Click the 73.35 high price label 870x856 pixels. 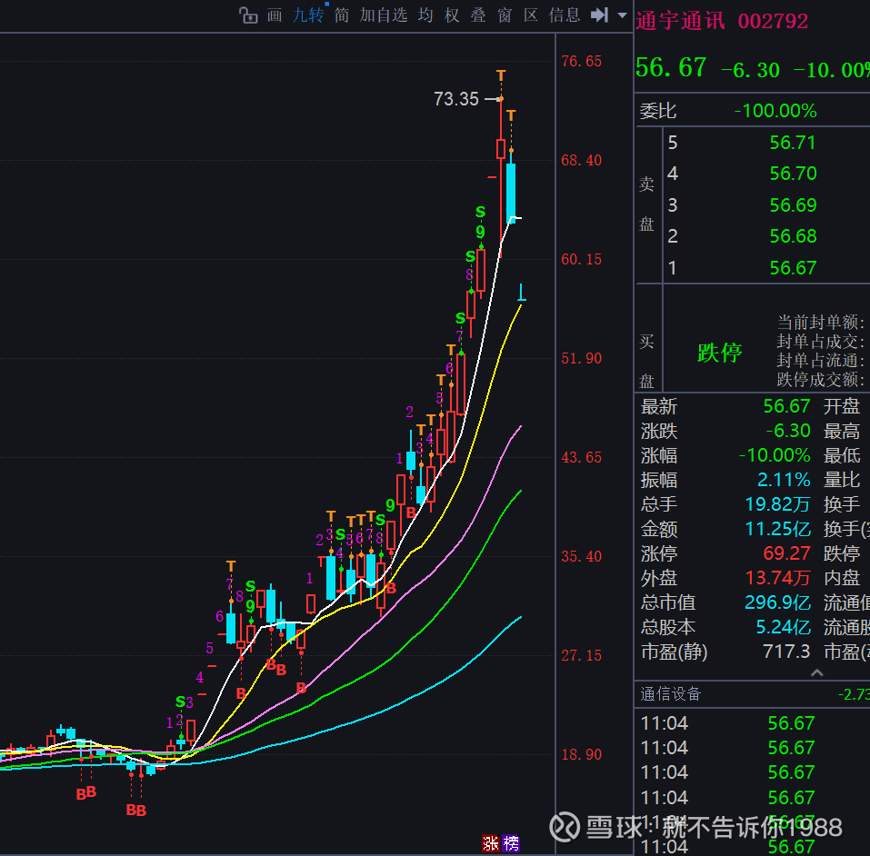pyautogui.click(x=456, y=99)
